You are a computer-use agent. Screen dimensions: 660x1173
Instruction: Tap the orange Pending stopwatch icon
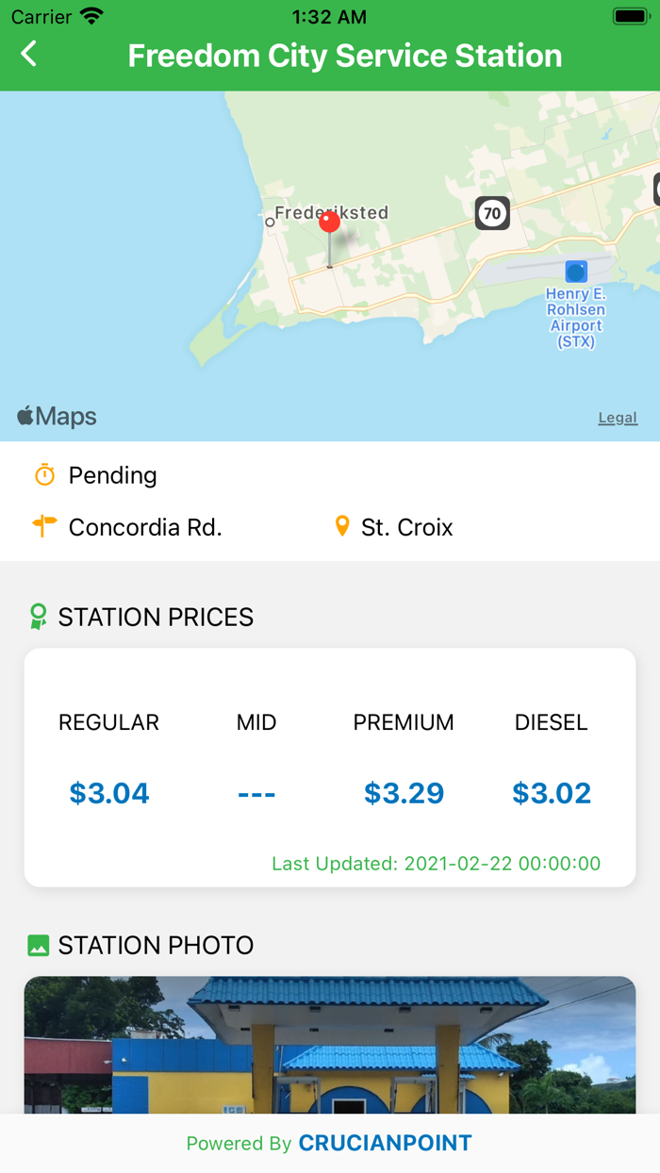coord(44,475)
